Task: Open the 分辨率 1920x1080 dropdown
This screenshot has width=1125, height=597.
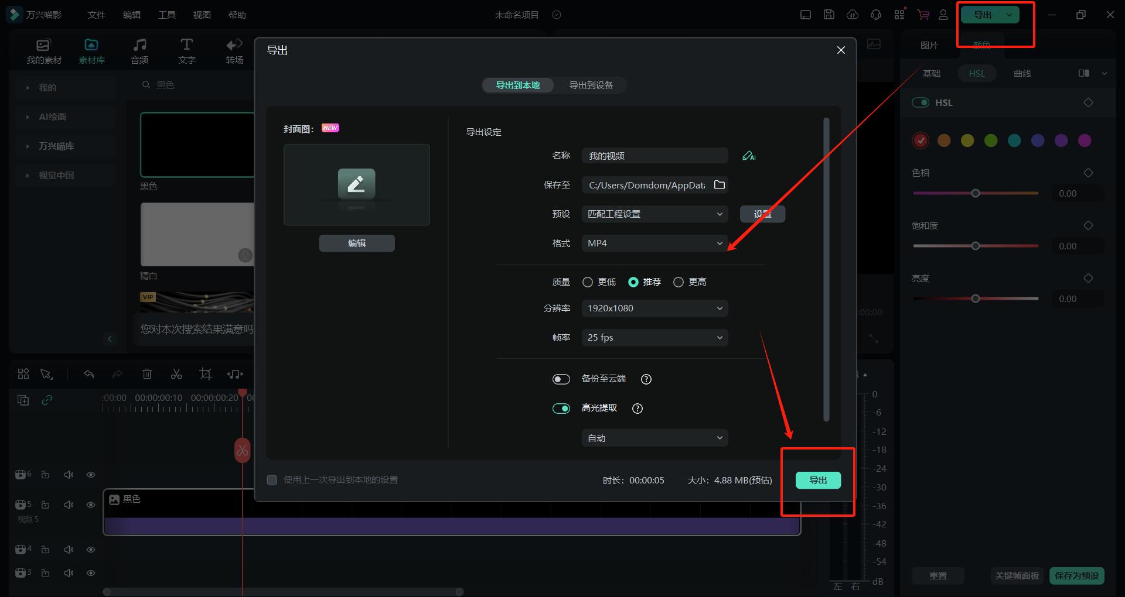Action: [655, 308]
